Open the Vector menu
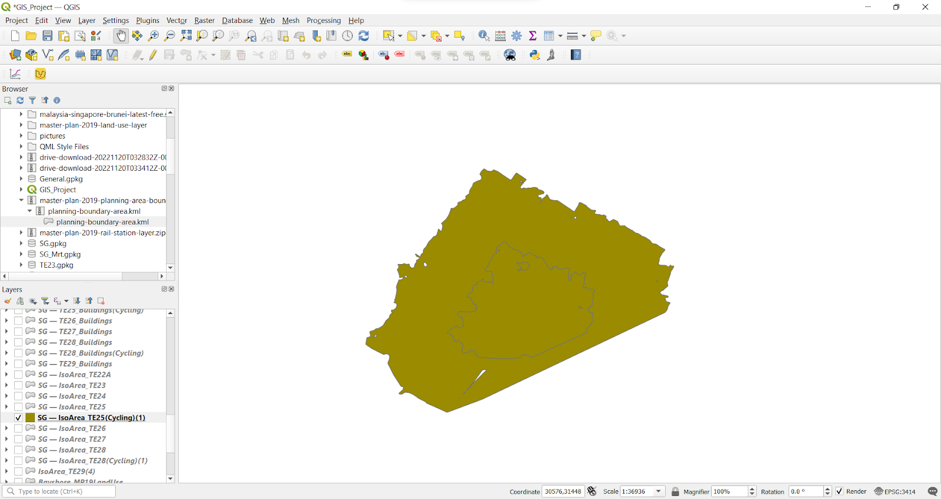The height and width of the screenshot is (499, 941). point(176,21)
